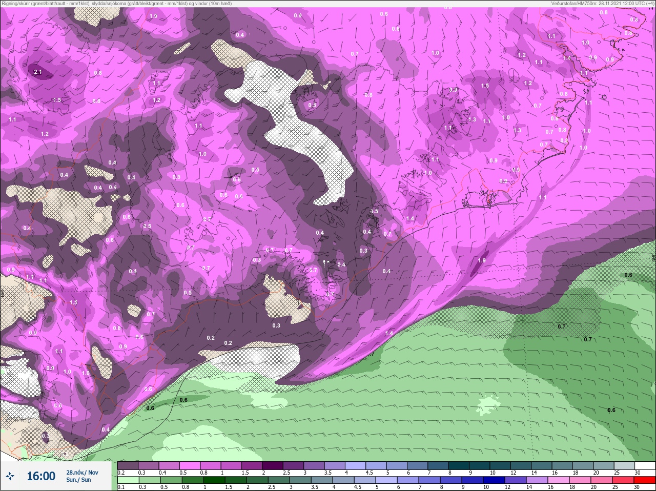656x491 pixels.
Task: Click the '0.1' label on the rain scale
Action: pos(120,487)
